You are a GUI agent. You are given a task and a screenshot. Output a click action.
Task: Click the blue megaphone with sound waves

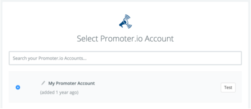(125, 22)
